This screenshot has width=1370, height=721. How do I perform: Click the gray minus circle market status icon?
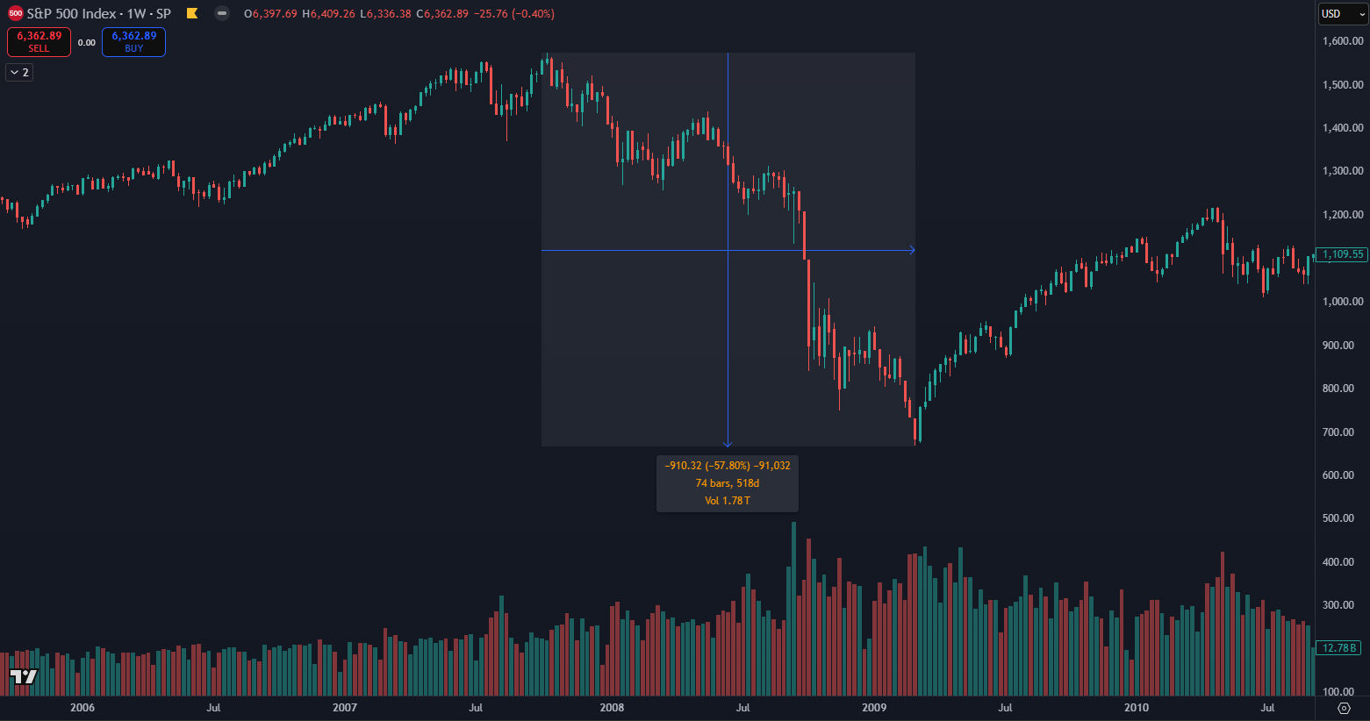pos(222,14)
